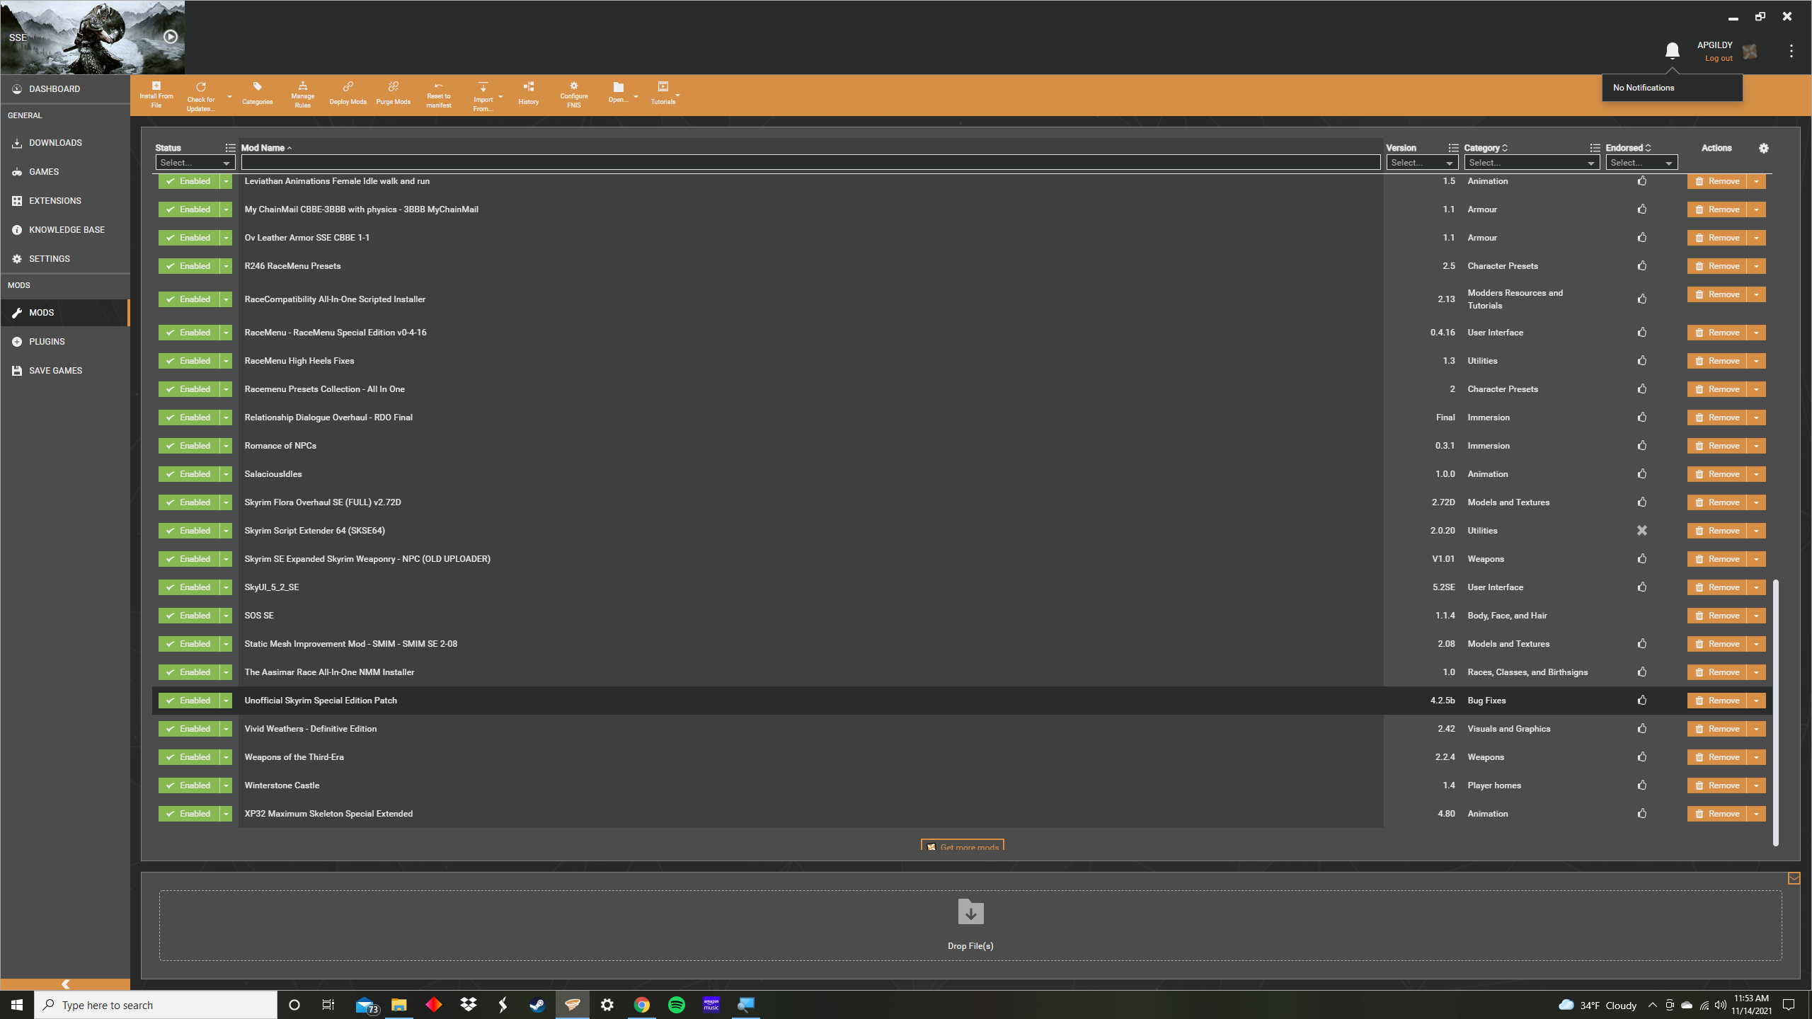Open the Version filter Select dropdown
This screenshot has width=1812, height=1019.
click(x=1421, y=163)
